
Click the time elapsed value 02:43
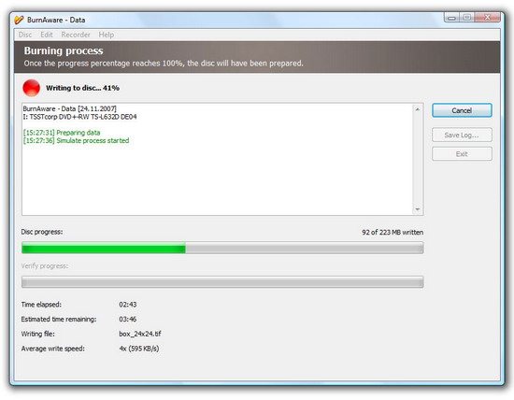click(x=128, y=305)
